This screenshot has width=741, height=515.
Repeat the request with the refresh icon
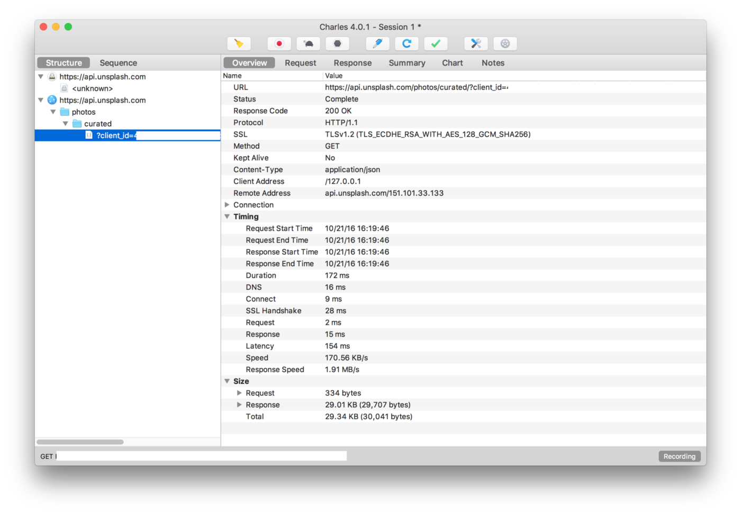pos(406,43)
